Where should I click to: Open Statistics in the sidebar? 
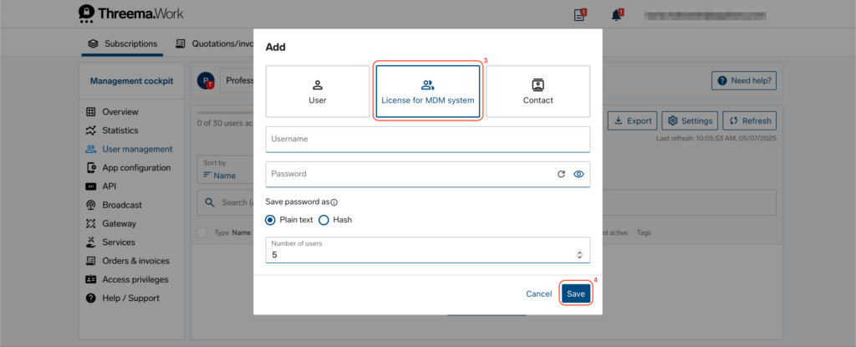[x=120, y=130]
